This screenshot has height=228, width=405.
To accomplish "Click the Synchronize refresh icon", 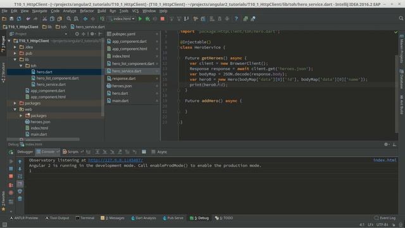I will pyautogui.click(x=19, y=18).
